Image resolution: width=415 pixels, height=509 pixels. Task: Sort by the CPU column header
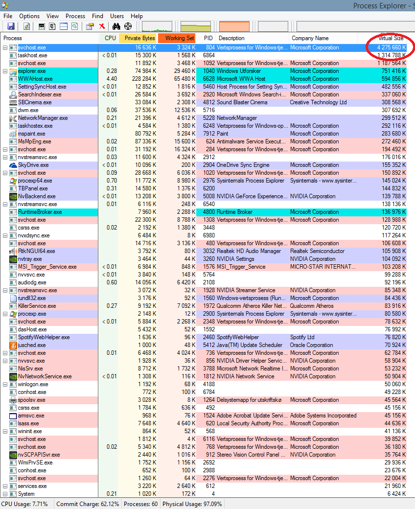point(109,38)
